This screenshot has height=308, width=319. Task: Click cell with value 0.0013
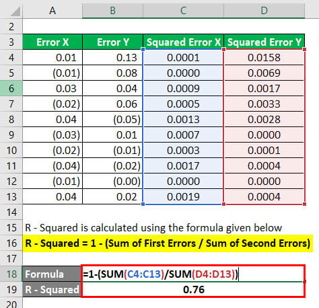(x=183, y=119)
